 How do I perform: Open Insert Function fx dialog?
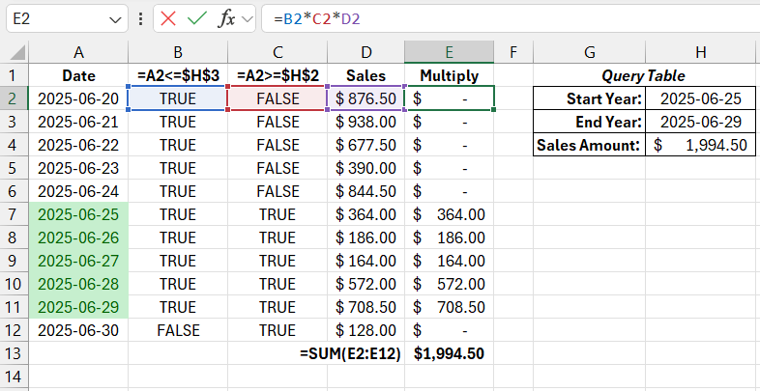tap(226, 18)
